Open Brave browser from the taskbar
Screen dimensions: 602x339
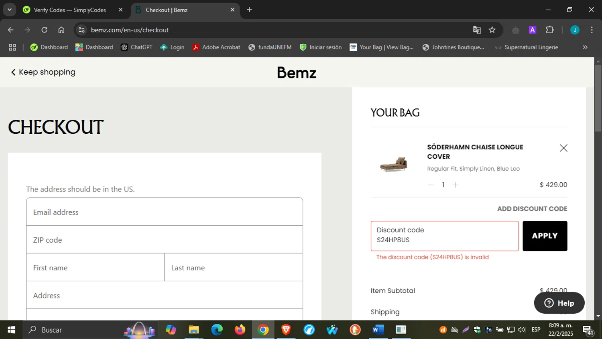pyautogui.click(x=286, y=330)
